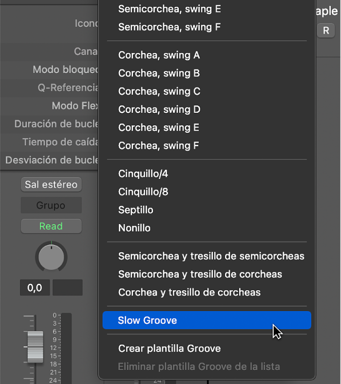This screenshot has width=341, height=384.
Task: Open the Grupo slot
Action: click(x=51, y=206)
